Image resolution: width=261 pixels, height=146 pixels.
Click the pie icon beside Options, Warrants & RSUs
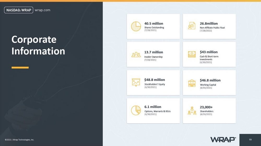[x=136, y=110]
